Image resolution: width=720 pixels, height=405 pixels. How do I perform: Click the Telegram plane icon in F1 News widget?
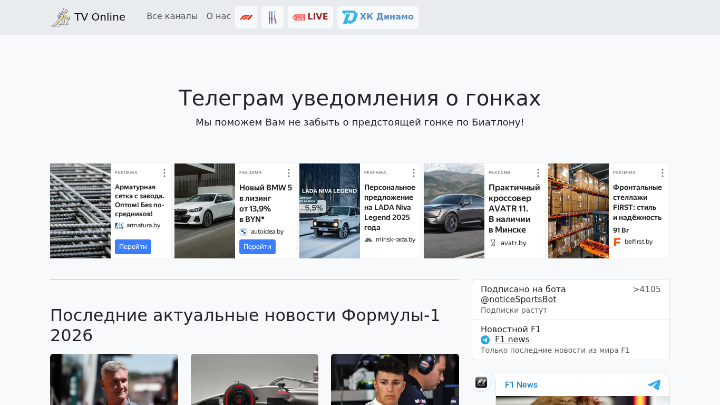(654, 385)
